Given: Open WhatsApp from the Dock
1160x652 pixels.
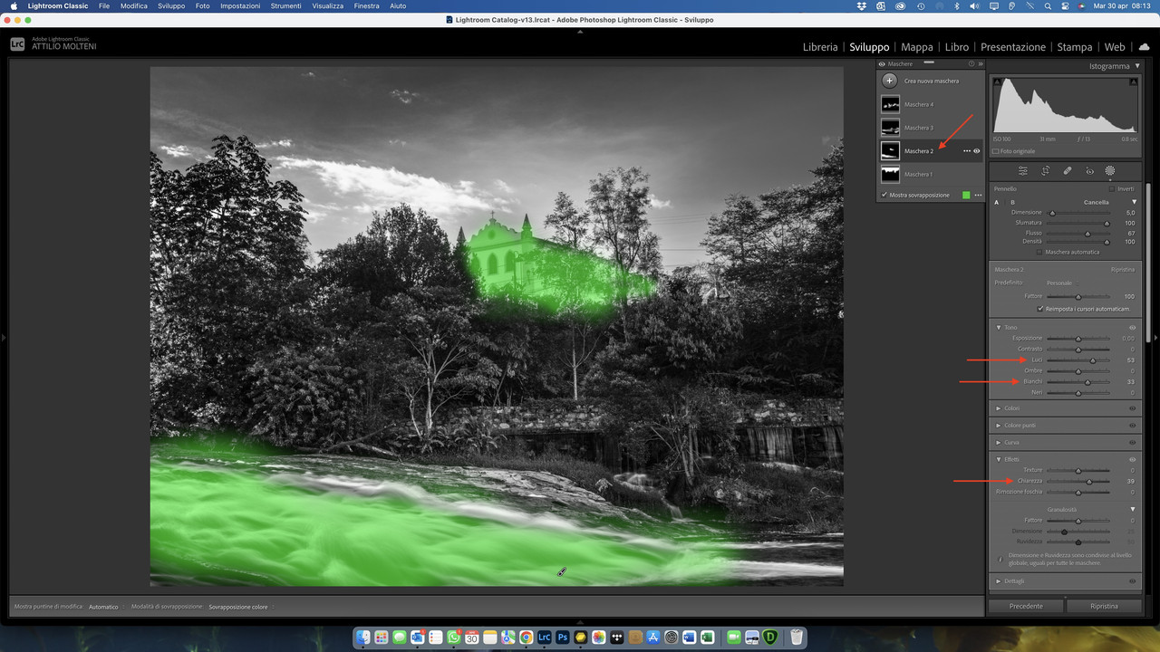Looking at the screenshot, I should [453, 638].
